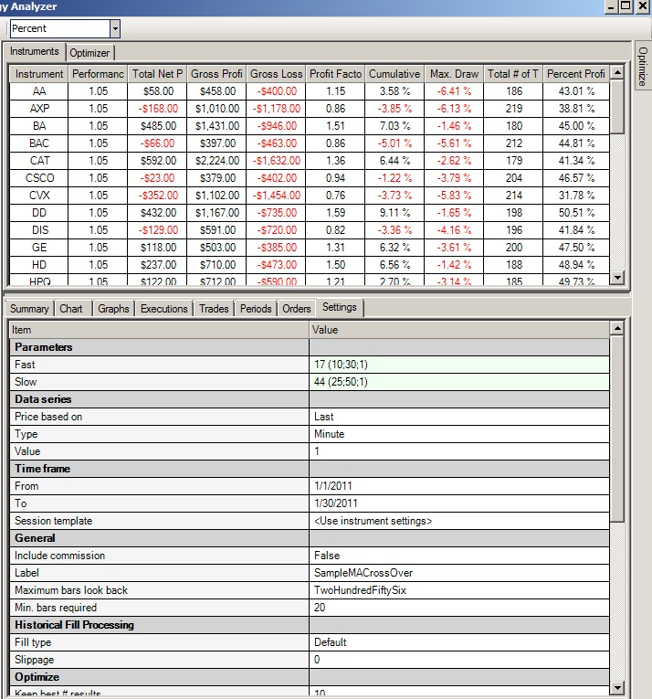Click the Label value SampleMACrossOver
This screenshot has height=699, width=652.
459,573
